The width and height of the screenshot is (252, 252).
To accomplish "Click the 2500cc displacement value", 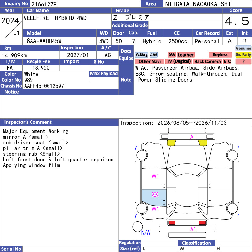I will [178, 41].
